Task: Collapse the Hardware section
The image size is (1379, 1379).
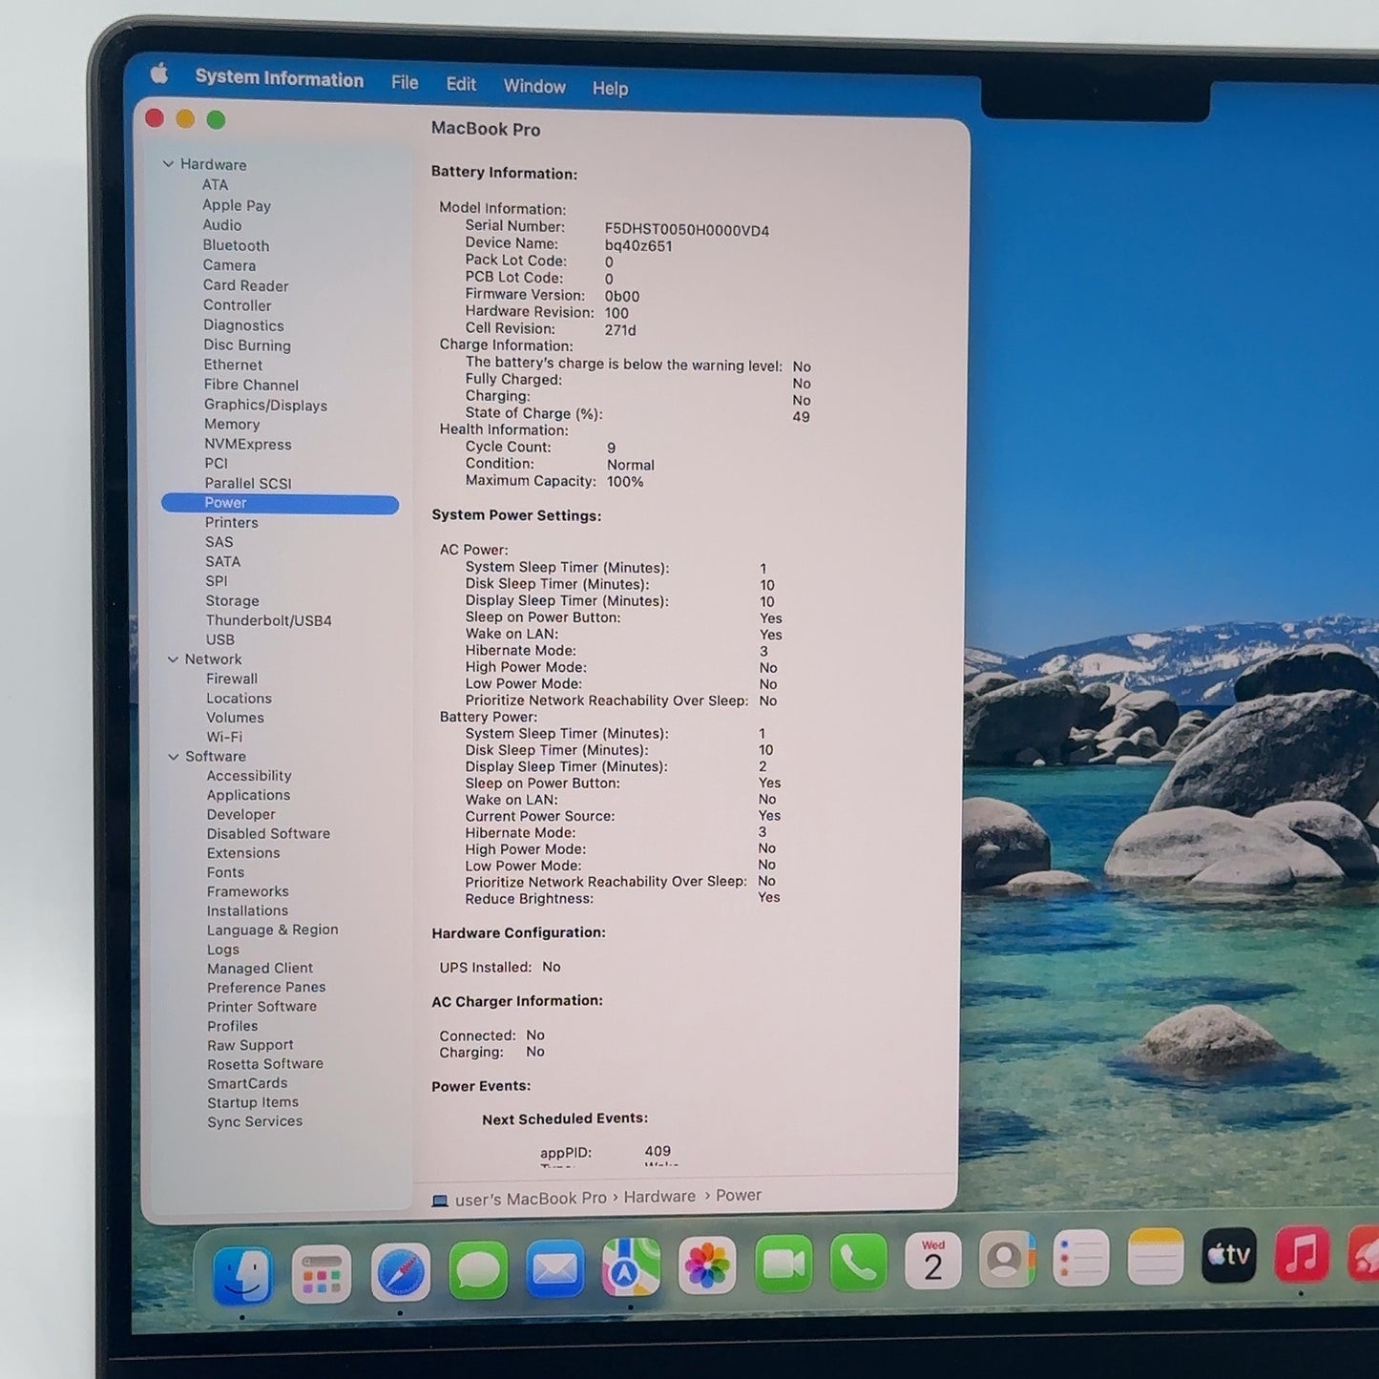Action: pos(169,164)
